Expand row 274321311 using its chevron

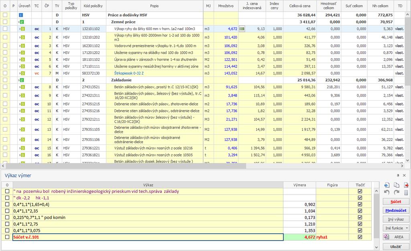(20, 95)
